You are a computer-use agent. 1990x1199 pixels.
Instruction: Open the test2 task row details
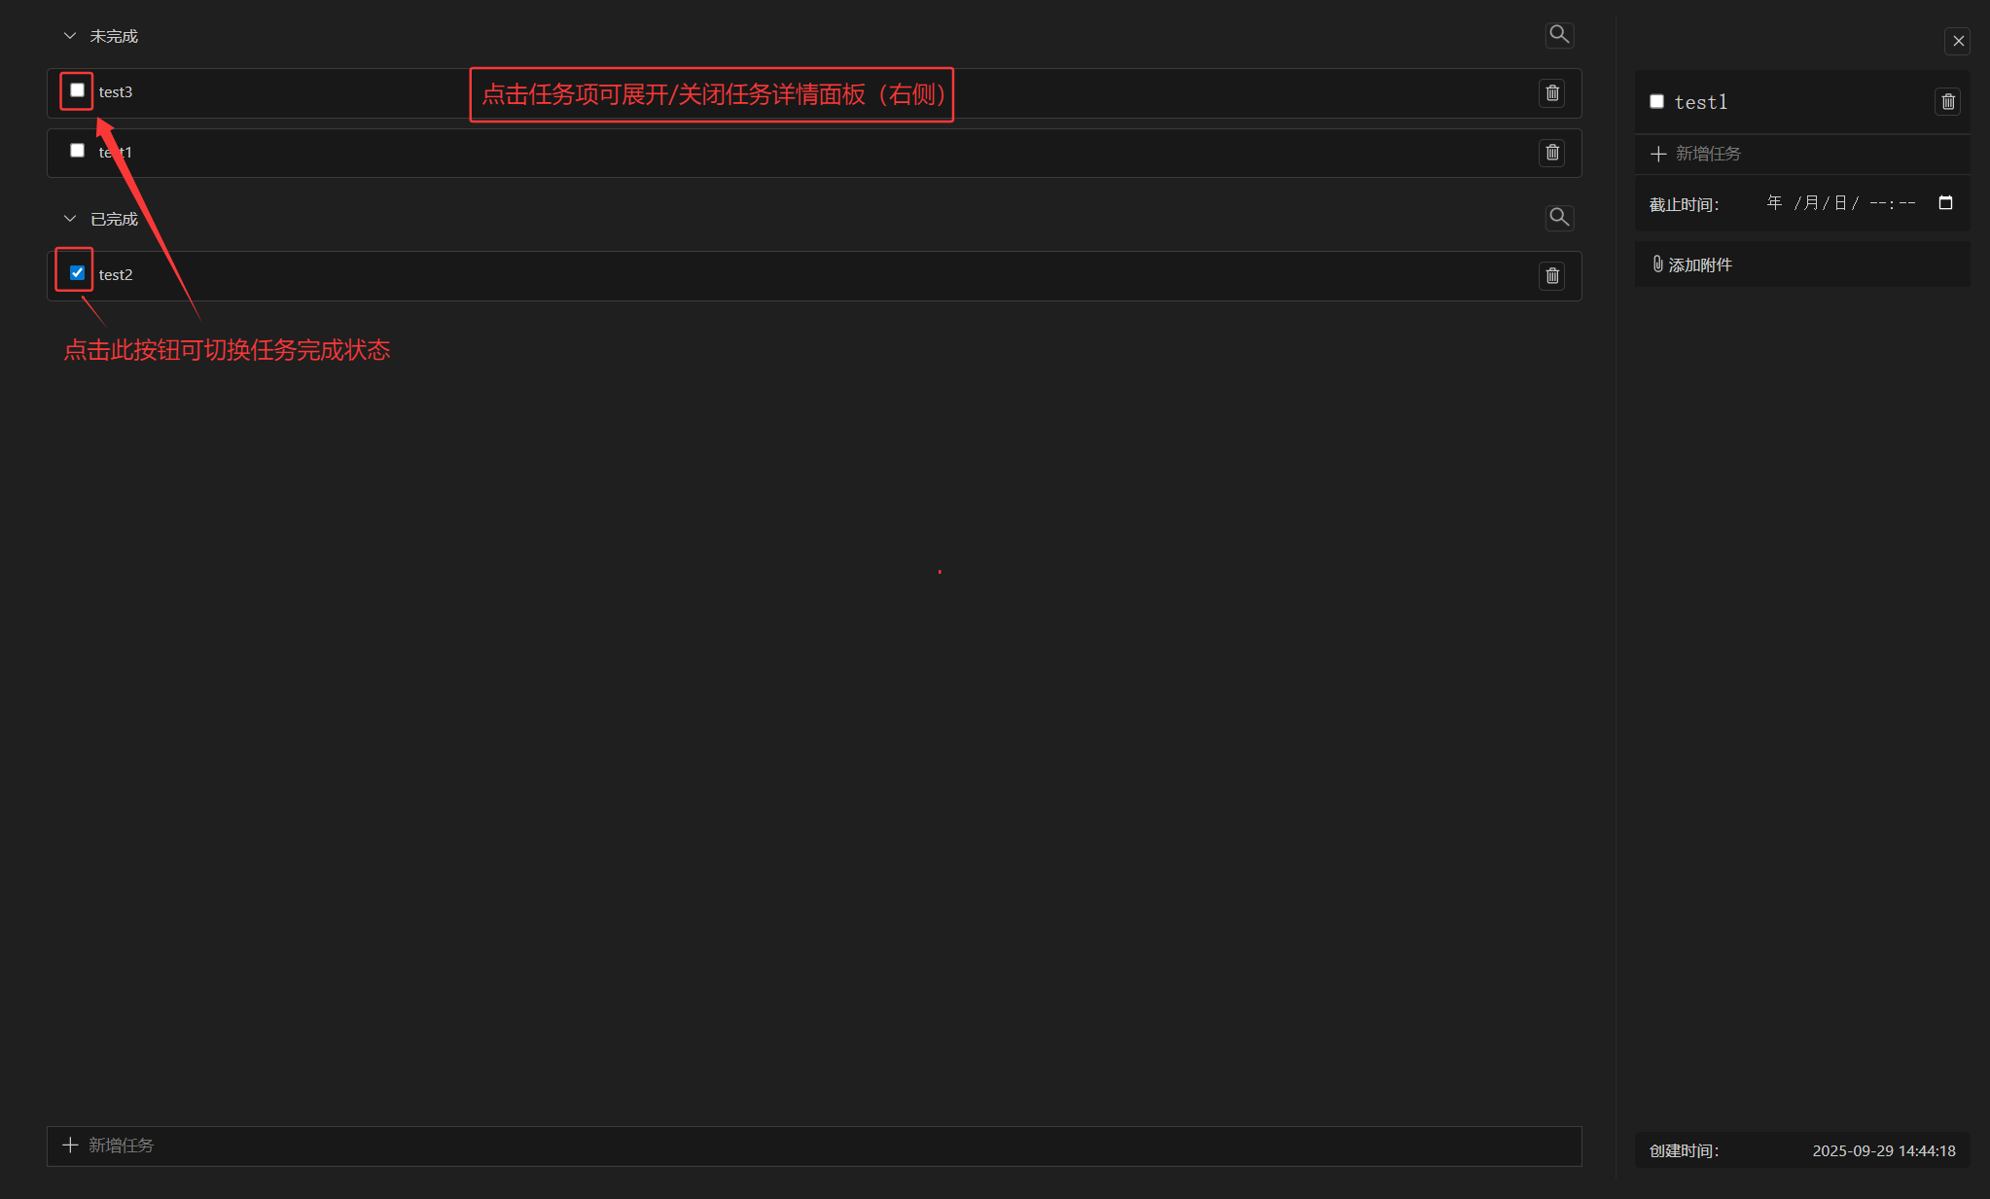pos(814,276)
